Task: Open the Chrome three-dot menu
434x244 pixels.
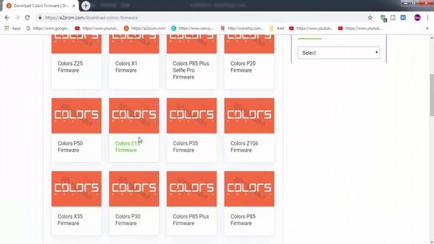Action: [428, 18]
